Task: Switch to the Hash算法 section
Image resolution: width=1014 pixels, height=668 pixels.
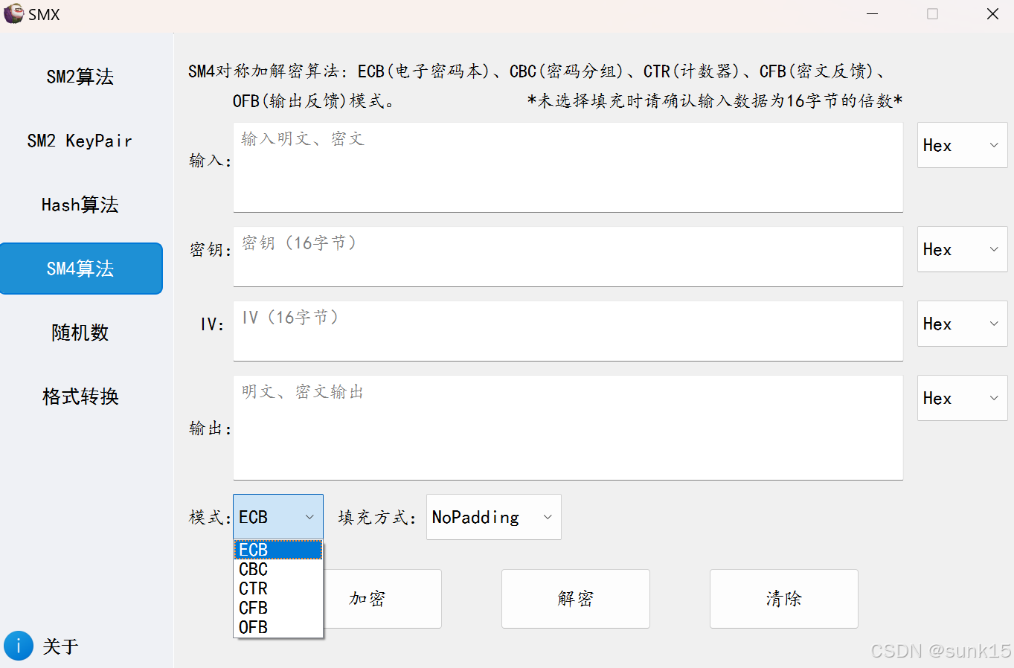Action: click(80, 204)
